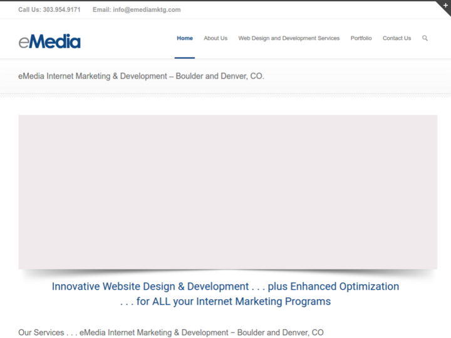Image resolution: width=451 pixels, height=338 pixels.
Task: Click the 'Email:' label in top bar
Action: coord(101,9)
